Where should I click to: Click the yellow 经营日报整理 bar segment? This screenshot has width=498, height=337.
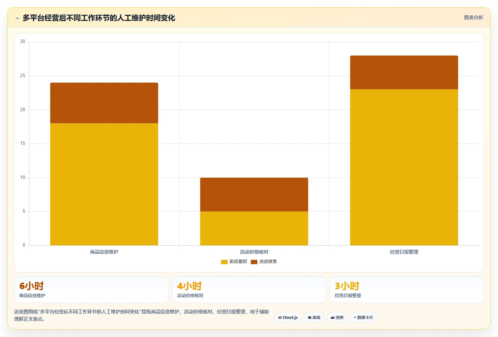(404, 167)
